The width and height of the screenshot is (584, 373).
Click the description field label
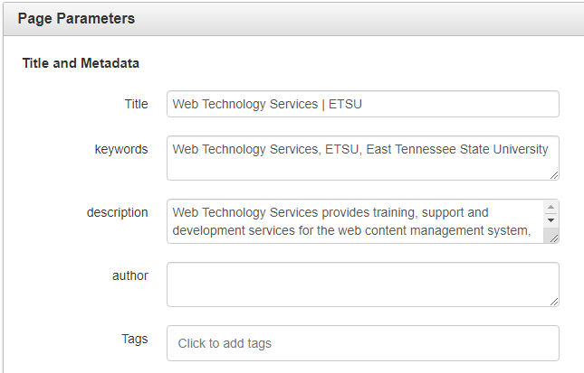118,212
